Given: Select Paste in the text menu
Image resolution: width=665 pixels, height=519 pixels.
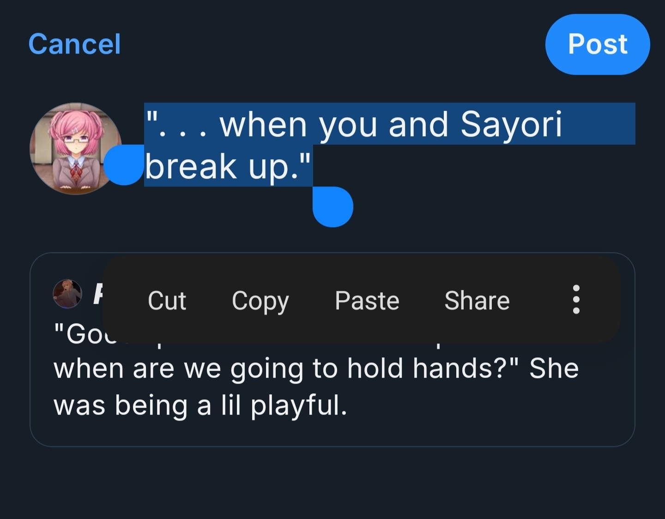Looking at the screenshot, I should point(367,301).
